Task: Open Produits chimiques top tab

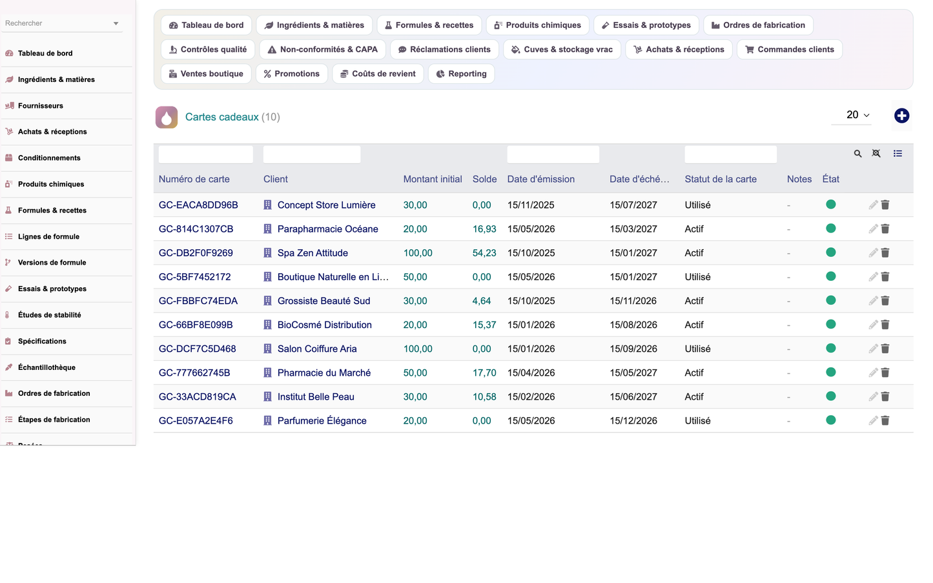Action: [x=538, y=25]
